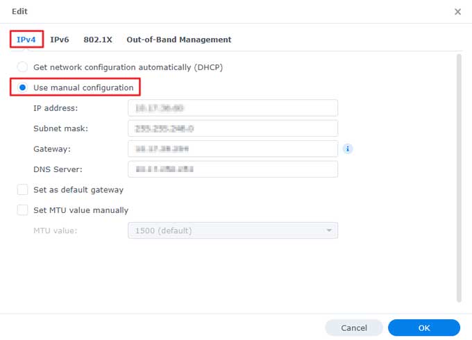Click the dialog vertical scrollbar
472x340 pixels.
point(459,178)
